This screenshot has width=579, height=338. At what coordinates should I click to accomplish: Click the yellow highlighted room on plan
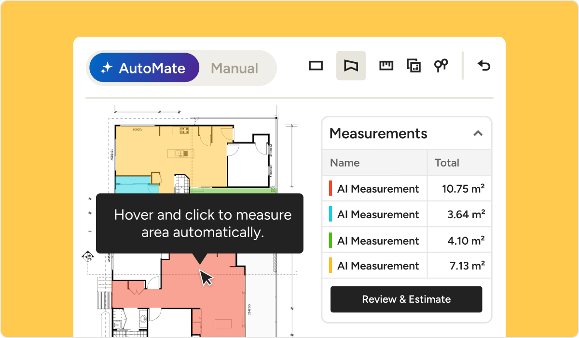pos(145,155)
